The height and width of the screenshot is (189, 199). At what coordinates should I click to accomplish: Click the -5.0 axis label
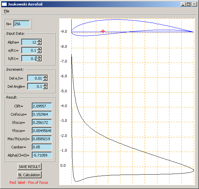tap(64, 91)
